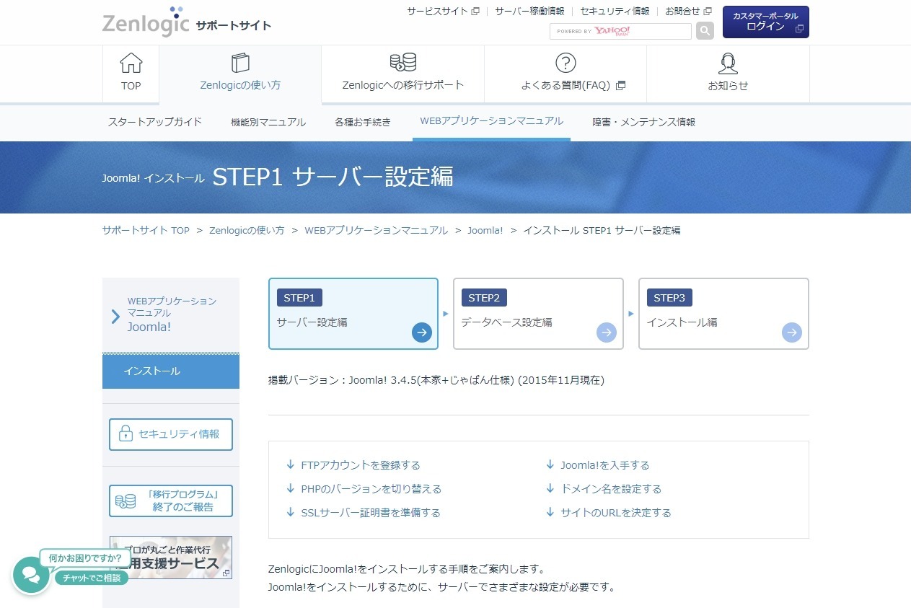Open the STEP2 データベース設定編 card
The image size is (911, 608).
coord(538,314)
